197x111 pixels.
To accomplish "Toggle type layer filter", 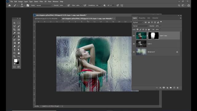I will [152, 22].
